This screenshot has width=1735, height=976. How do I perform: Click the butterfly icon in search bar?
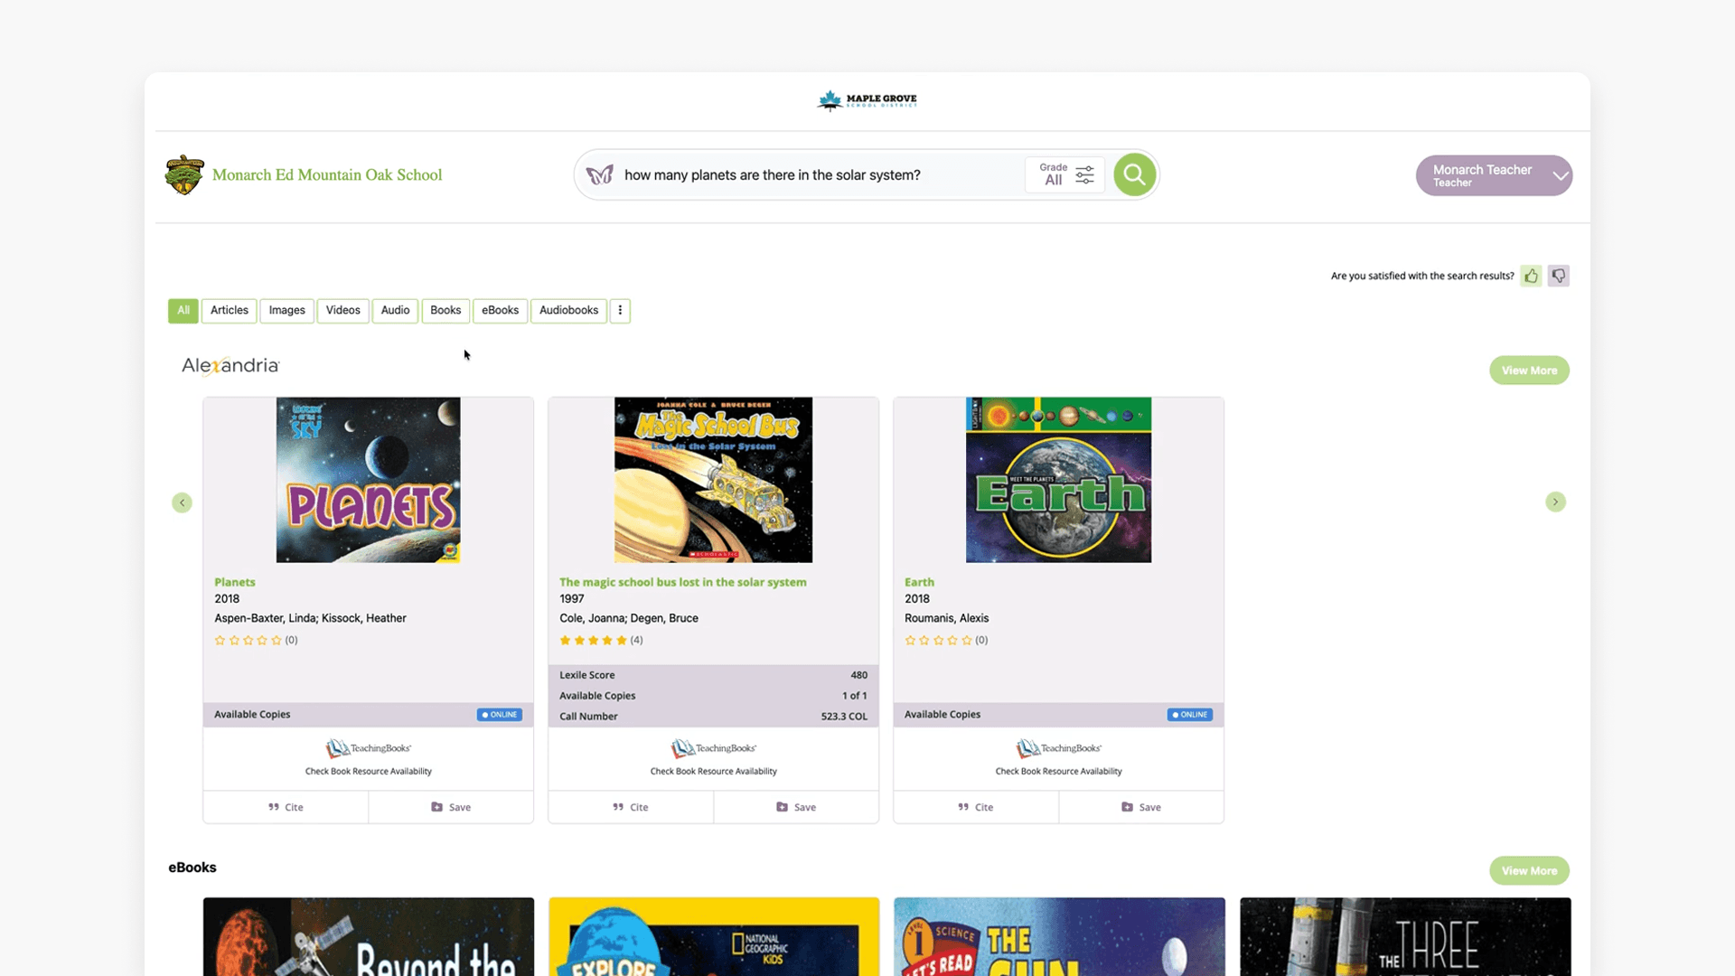[x=600, y=174]
